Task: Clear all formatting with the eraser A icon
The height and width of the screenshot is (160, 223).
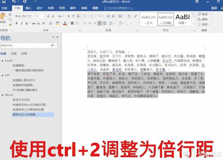Action: point(69,16)
